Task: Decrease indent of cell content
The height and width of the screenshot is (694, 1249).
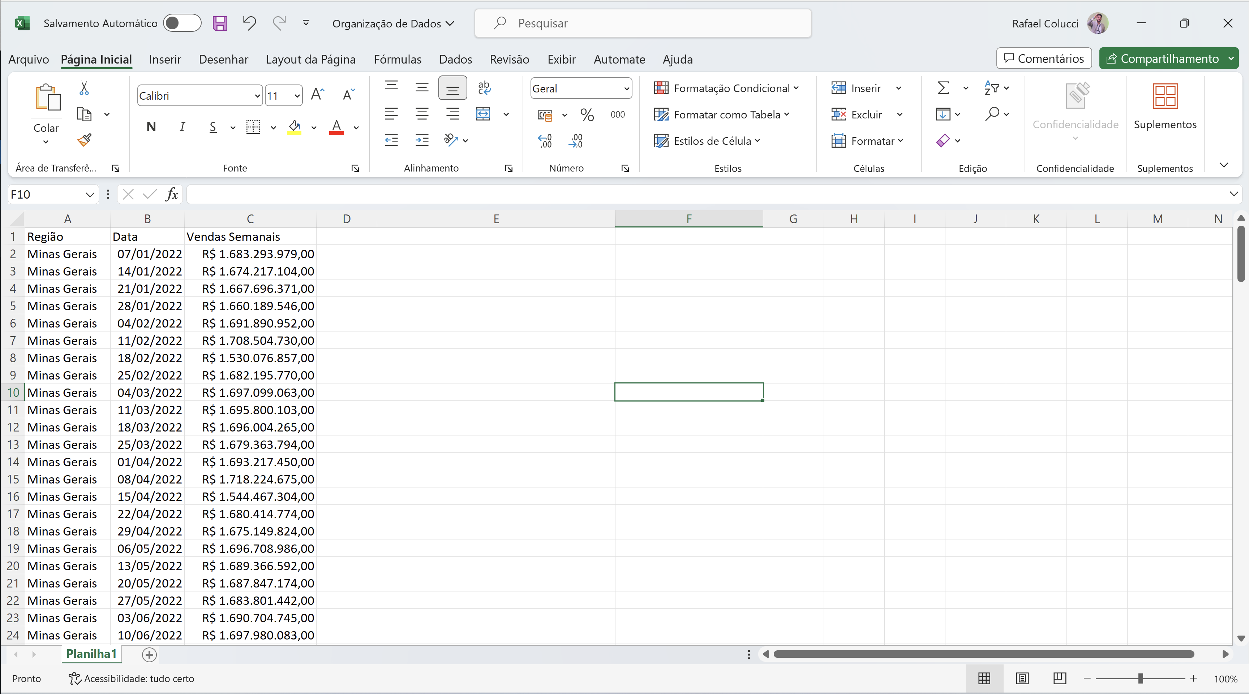Action: coord(391,140)
